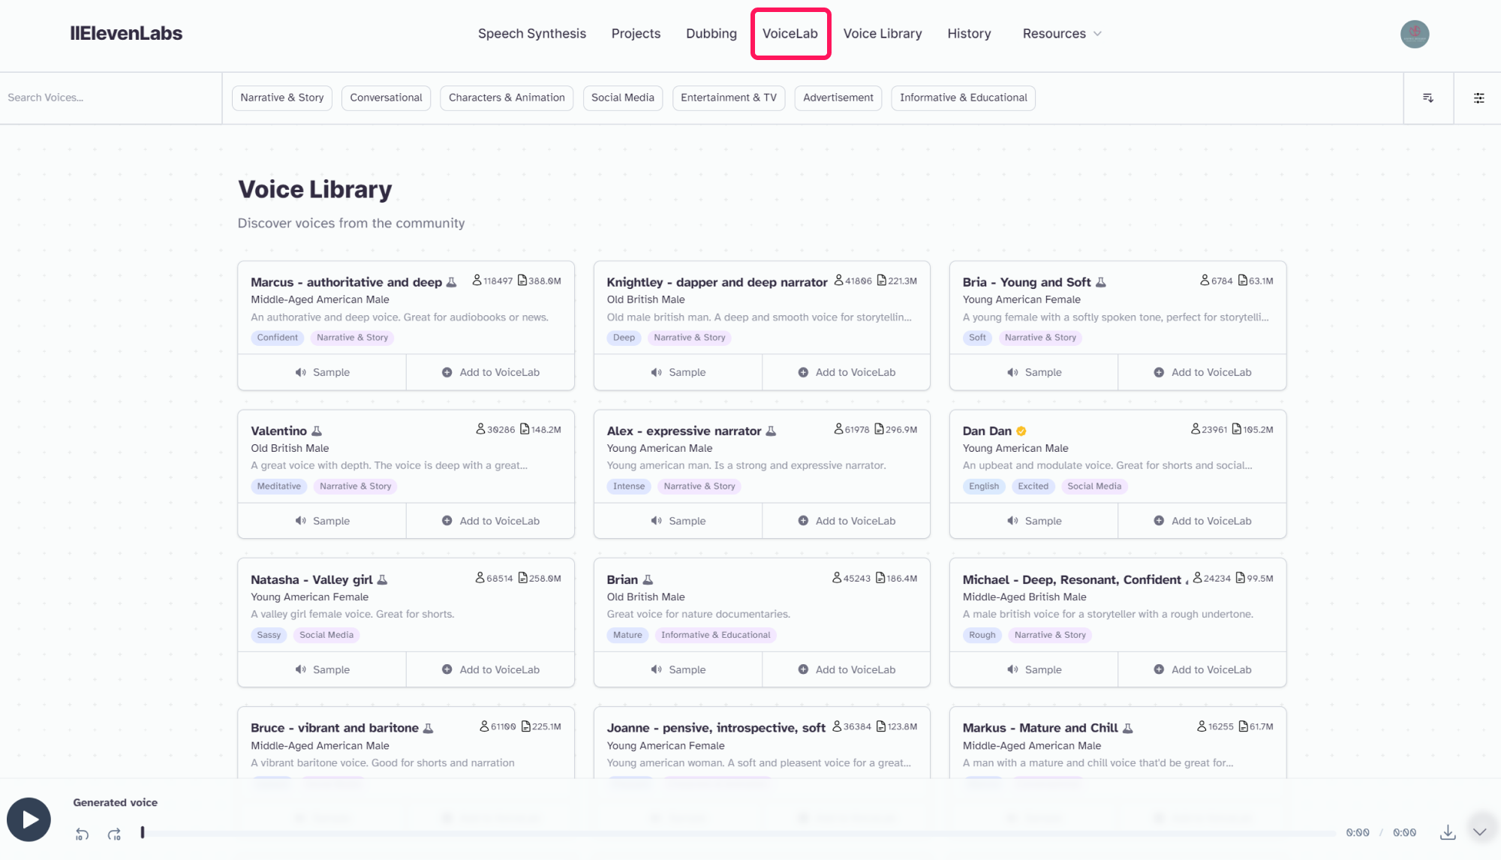Open the filter settings icon
1501x860 pixels.
point(1478,98)
